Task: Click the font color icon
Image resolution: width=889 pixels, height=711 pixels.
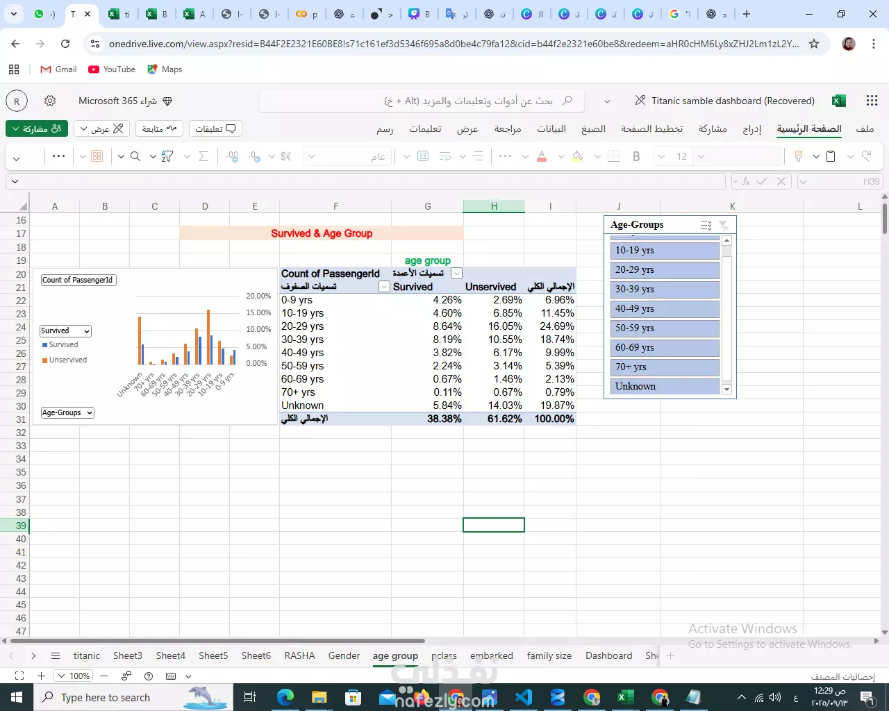Action: (x=542, y=156)
